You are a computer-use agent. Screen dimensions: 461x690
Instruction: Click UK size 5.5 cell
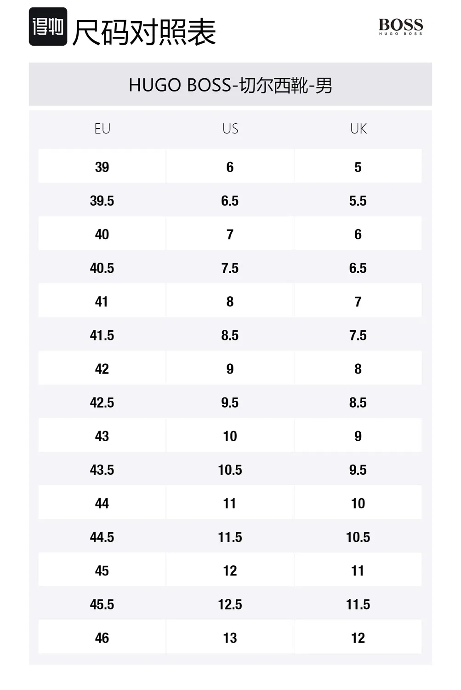tap(358, 201)
